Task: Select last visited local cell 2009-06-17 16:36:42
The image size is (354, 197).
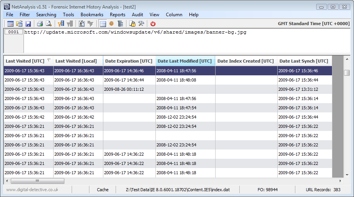Action: pyautogui.click(x=78, y=117)
